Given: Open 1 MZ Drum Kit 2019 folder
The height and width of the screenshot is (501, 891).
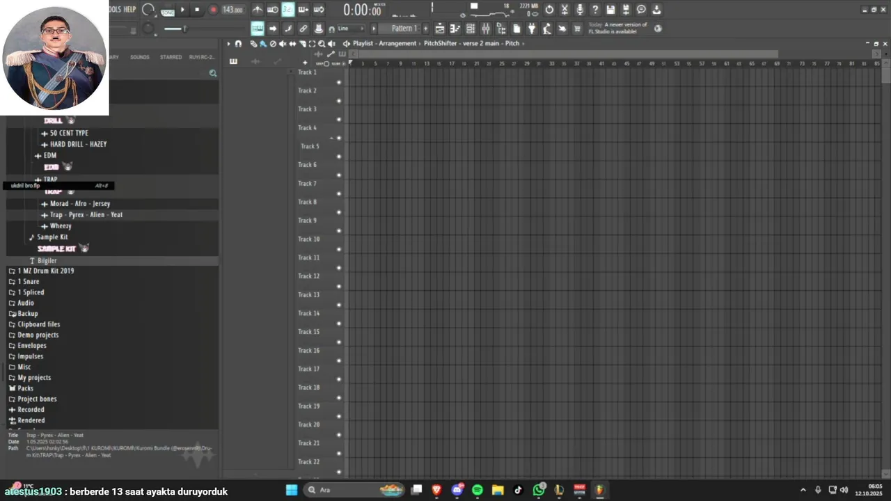Looking at the screenshot, I should point(45,271).
